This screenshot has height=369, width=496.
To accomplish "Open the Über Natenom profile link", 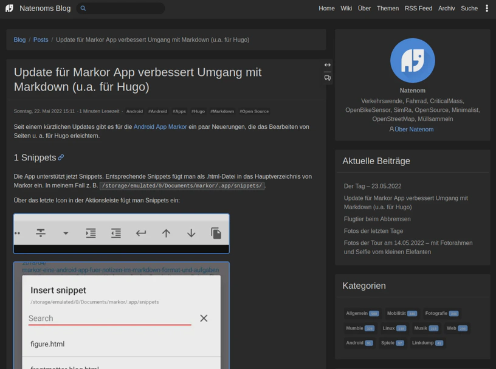I will click(414, 129).
